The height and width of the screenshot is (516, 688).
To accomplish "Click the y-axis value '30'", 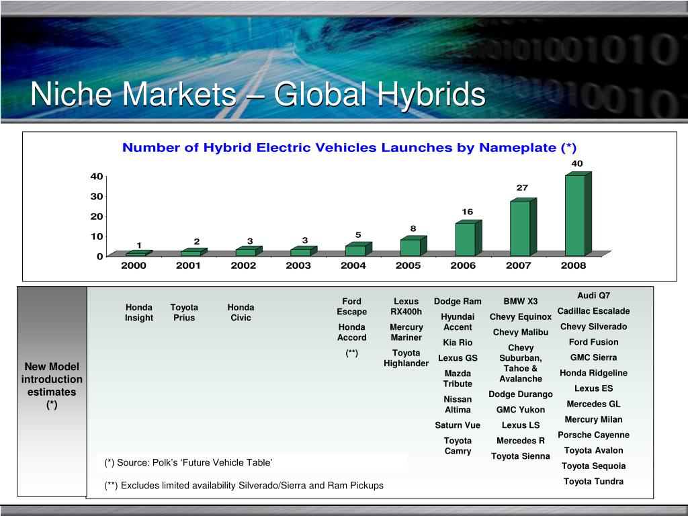I will 97,197.
